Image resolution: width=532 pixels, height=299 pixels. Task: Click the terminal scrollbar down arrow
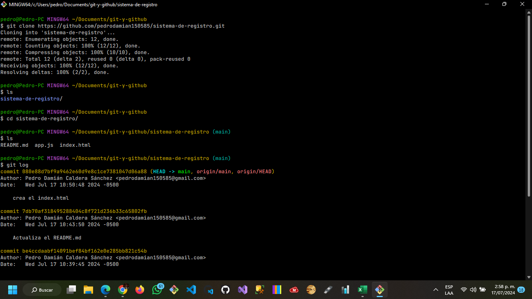pos(529,277)
